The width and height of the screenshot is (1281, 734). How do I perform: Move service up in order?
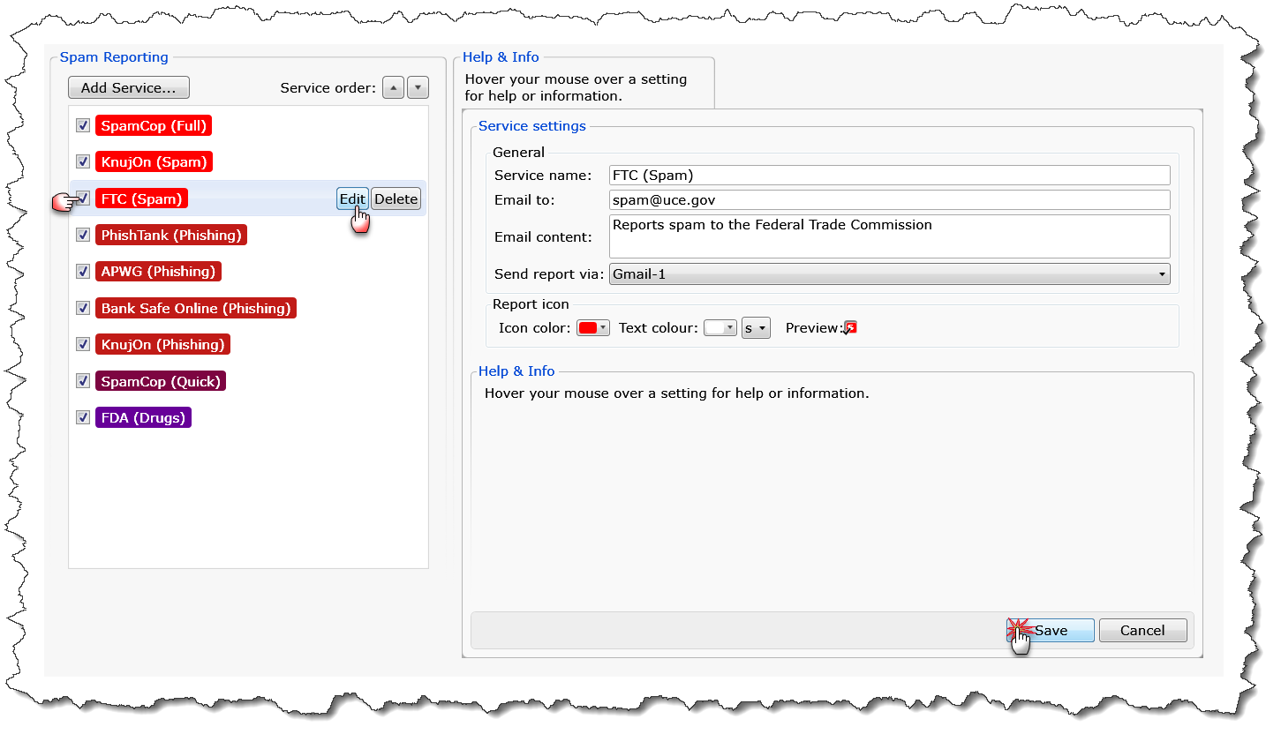point(394,87)
